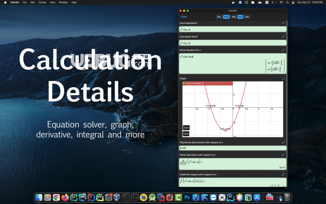Open TeamViewer from the dock
Screen dimensions: 326x204
(x=213, y=197)
